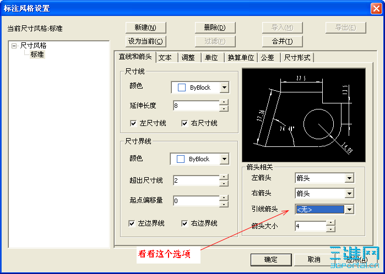Viewport: 385px width, 274px height.
Task: Click the 新建(N) button
Action: click(145, 28)
